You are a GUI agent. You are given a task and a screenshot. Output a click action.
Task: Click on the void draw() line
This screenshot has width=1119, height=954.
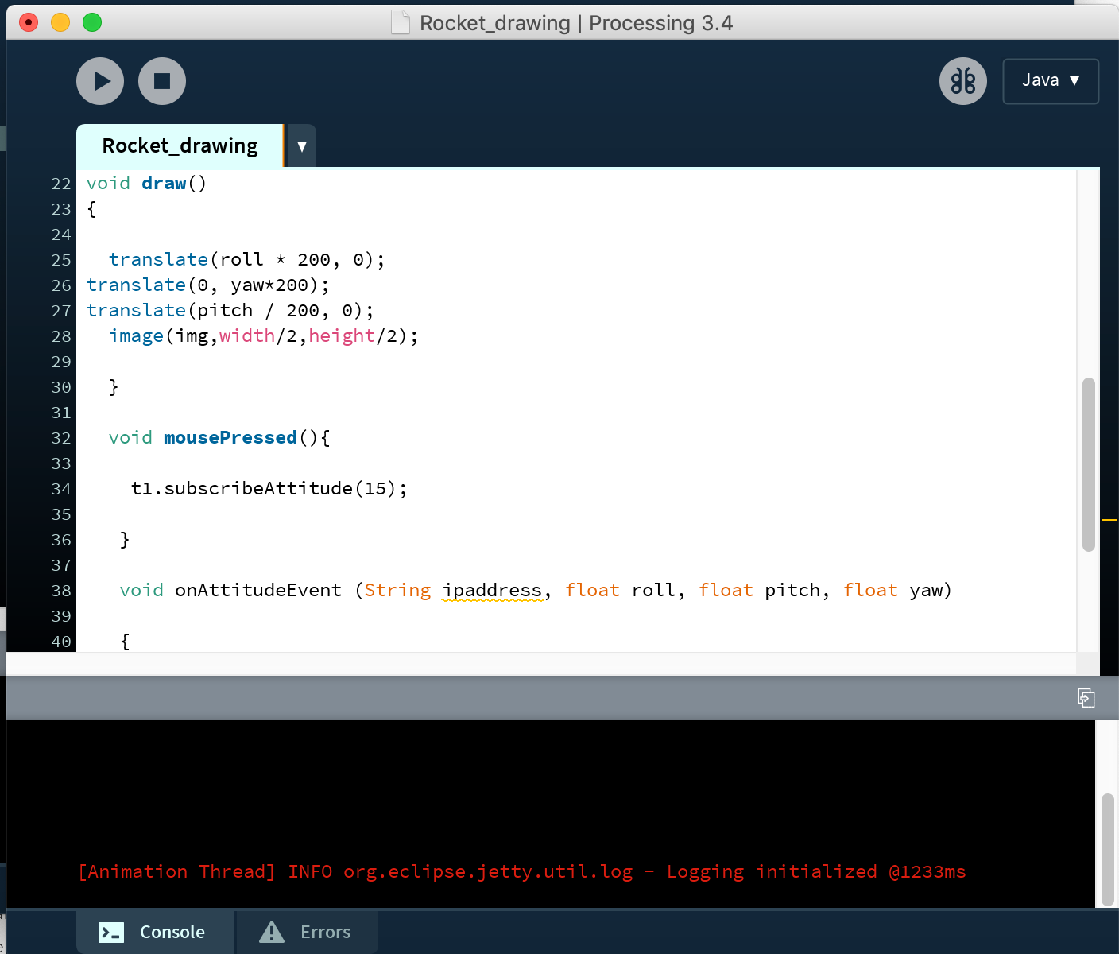[x=146, y=184]
